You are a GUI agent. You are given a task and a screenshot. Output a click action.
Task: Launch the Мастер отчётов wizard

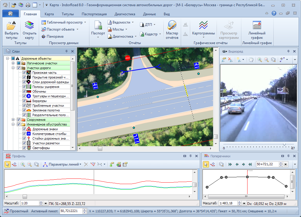[x=172, y=25]
